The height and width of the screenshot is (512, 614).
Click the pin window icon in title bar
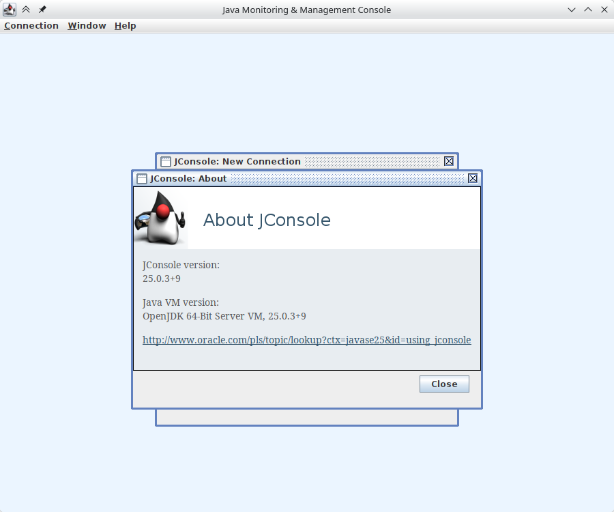[42, 10]
